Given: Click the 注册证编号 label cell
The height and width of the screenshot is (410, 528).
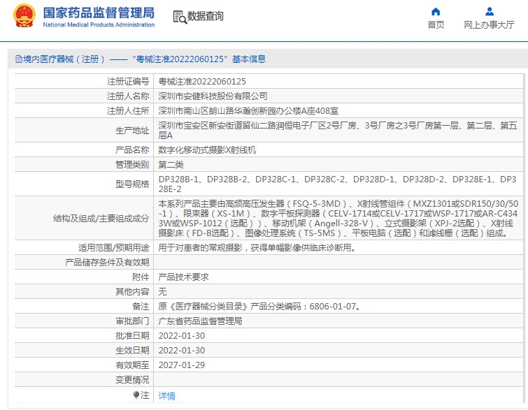Looking at the screenshot, I should tap(128, 82).
